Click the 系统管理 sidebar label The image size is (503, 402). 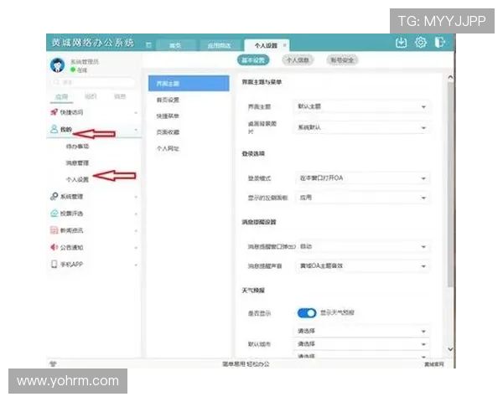pos(71,196)
